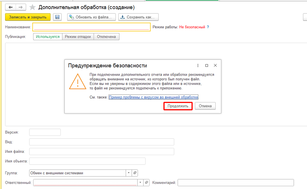Viewport: 307px width, 189px height.
Task: Click the forward navigation arrow
Action: tap(21, 7)
